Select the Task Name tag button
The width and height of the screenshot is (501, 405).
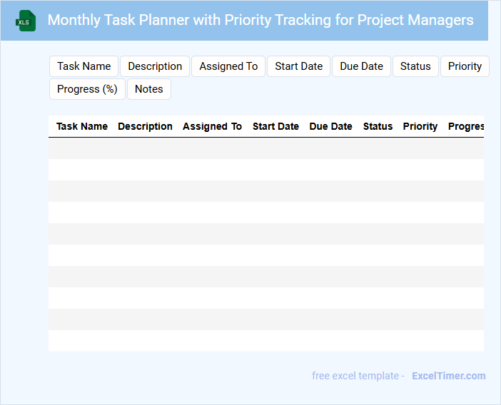84,66
